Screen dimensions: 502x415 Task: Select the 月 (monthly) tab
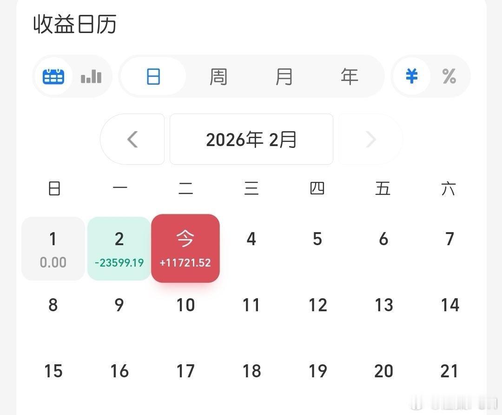(284, 77)
